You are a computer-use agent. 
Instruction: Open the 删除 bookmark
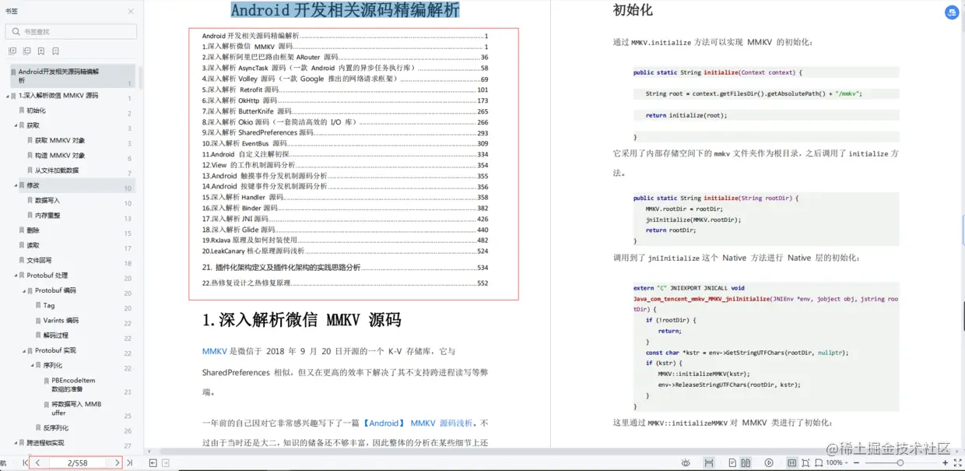pyautogui.click(x=33, y=230)
